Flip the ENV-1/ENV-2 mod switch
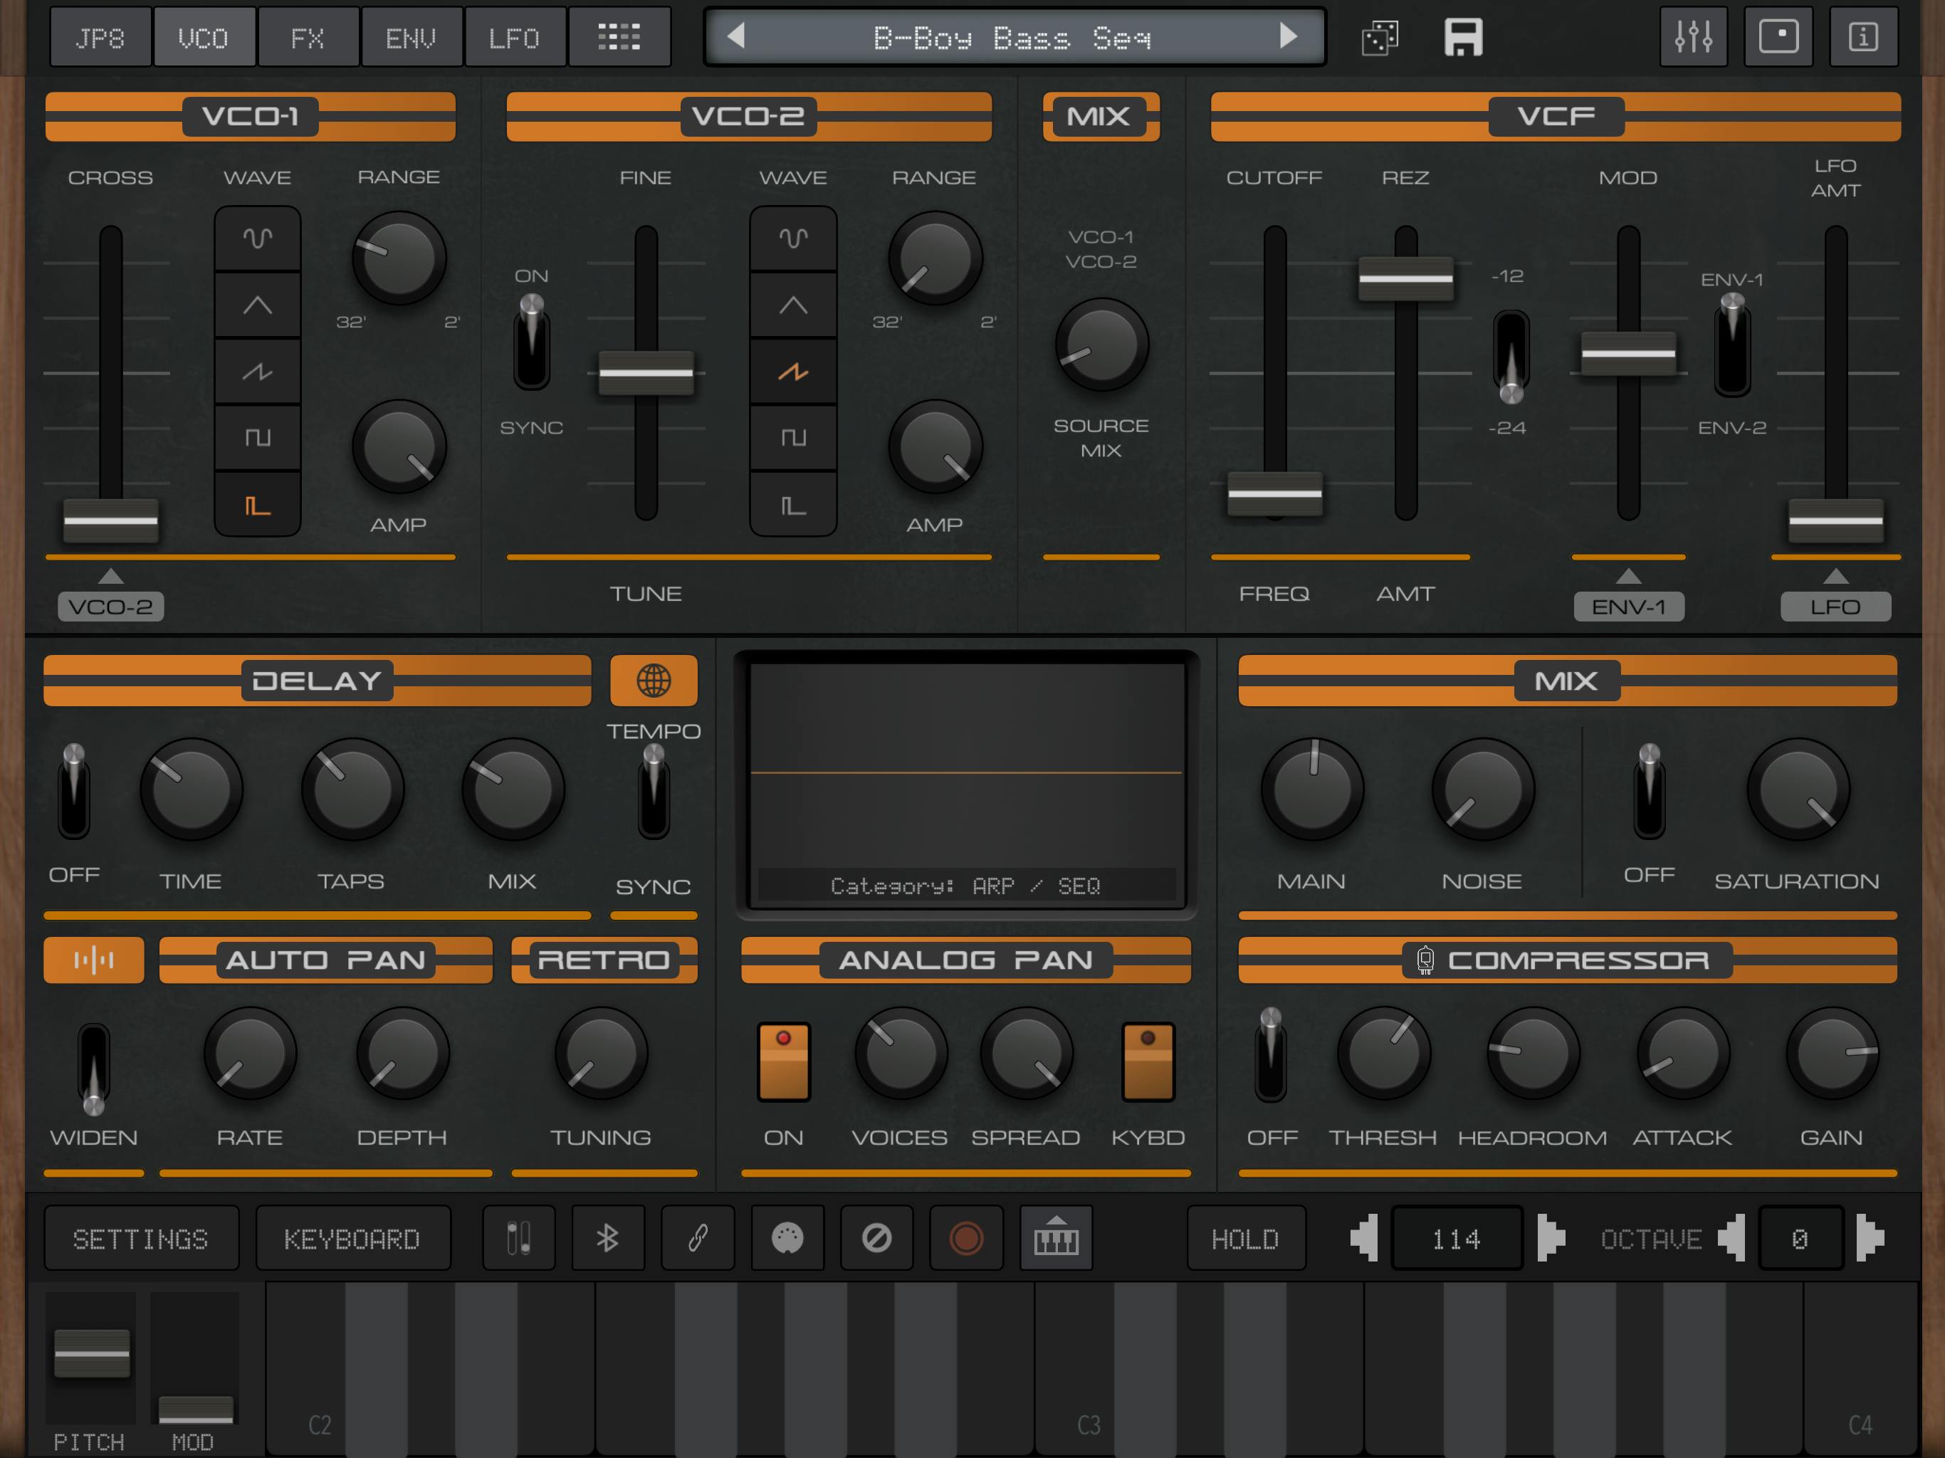 click(1731, 345)
